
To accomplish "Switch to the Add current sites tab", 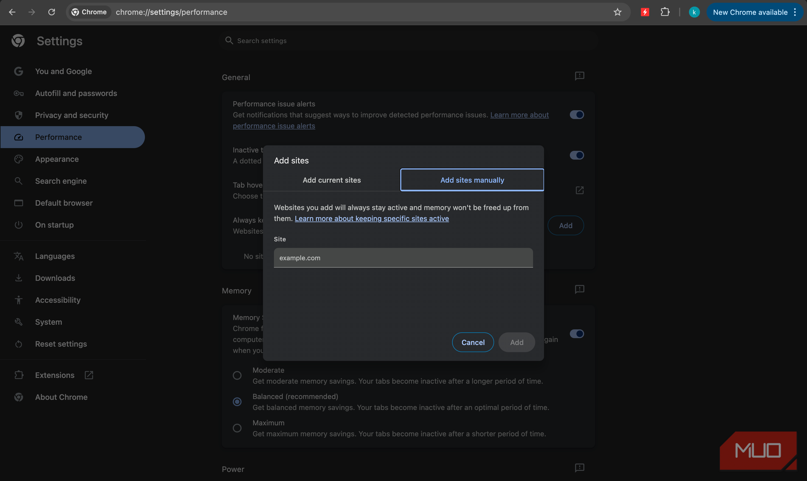I will point(332,180).
